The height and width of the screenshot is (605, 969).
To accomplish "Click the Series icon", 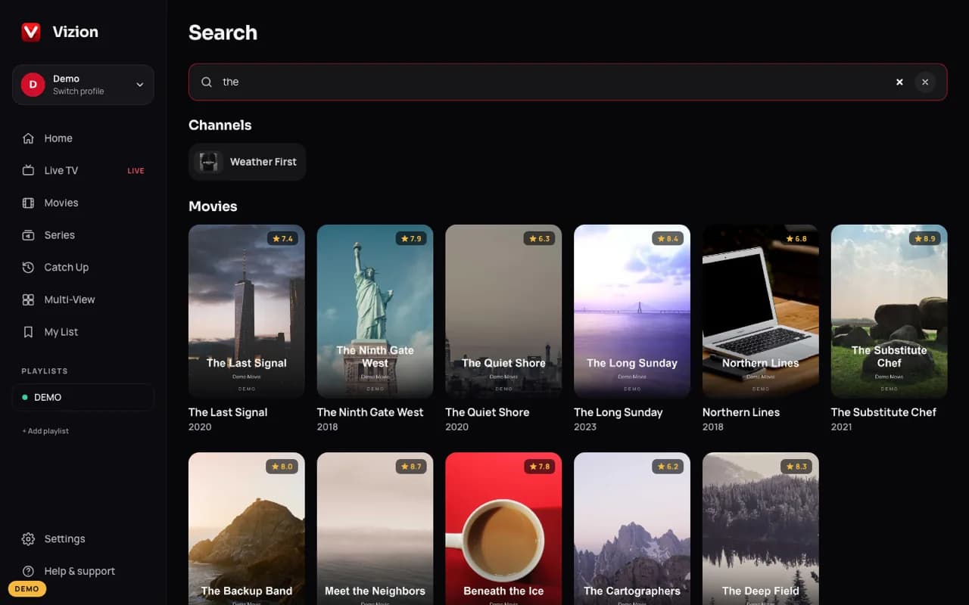I will pyautogui.click(x=28, y=235).
